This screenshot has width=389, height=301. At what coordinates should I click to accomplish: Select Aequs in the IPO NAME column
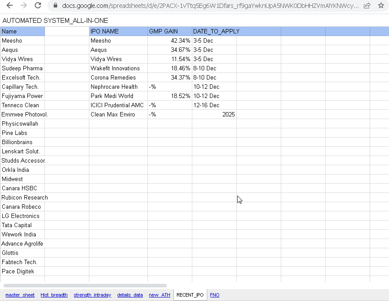[118, 50]
